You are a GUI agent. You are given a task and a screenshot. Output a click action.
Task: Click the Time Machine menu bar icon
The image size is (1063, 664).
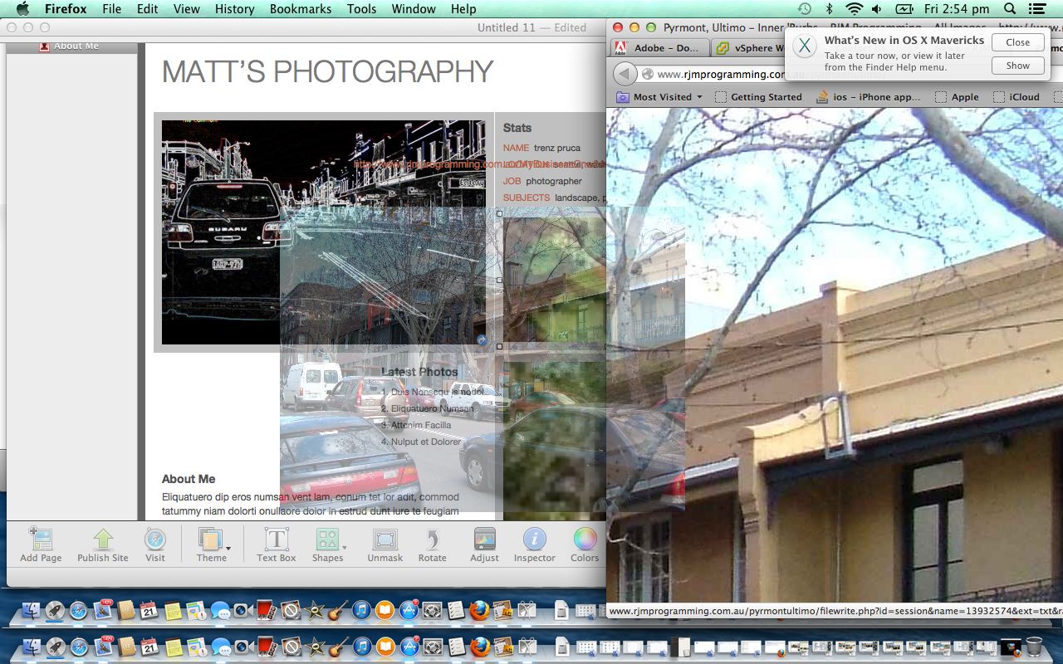[x=805, y=9]
